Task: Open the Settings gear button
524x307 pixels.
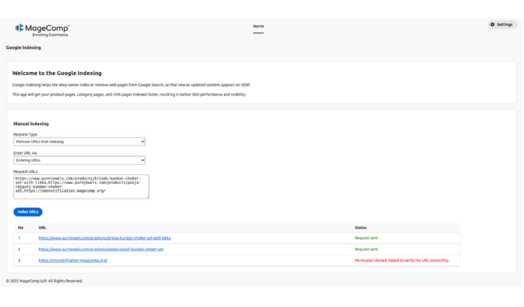Action: (501, 25)
